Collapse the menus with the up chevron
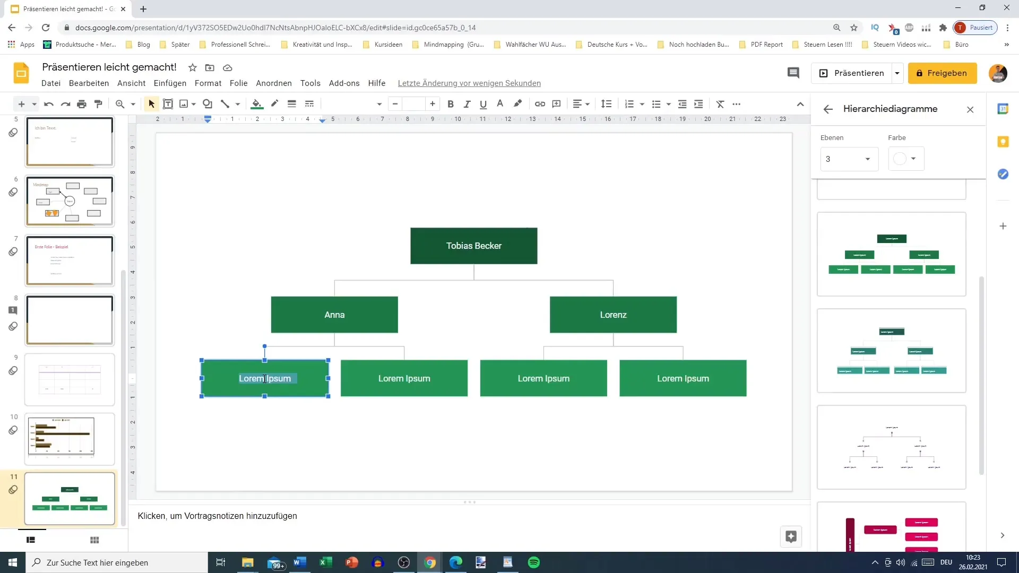The height and width of the screenshot is (573, 1019). [x=800, y=104]
